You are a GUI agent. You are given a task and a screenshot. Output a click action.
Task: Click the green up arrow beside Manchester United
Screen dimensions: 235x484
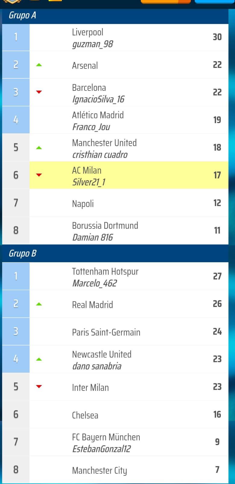coord(39,148)
